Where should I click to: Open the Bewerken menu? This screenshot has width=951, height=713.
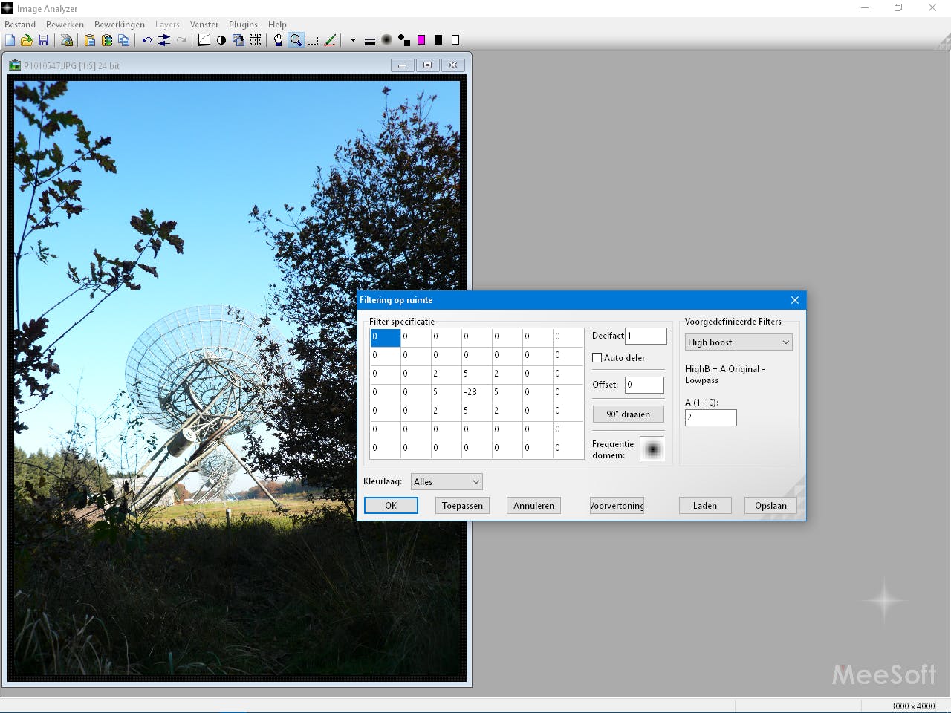coord(65,25)
